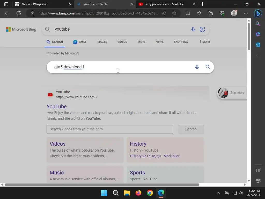Screen dimensions: 265x199
Task: Select the CHAT search tab
Action: tap(80, 42)
